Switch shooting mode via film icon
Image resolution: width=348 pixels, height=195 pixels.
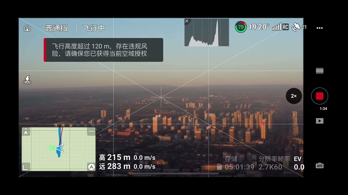tap(319, 71)
